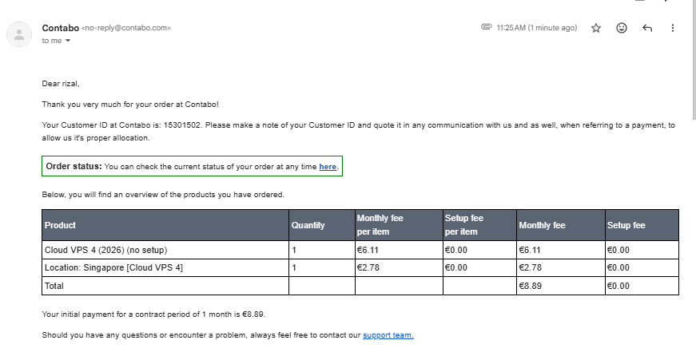Star this Contabo email
Screen dimensions: 696x352
point(595,28)
